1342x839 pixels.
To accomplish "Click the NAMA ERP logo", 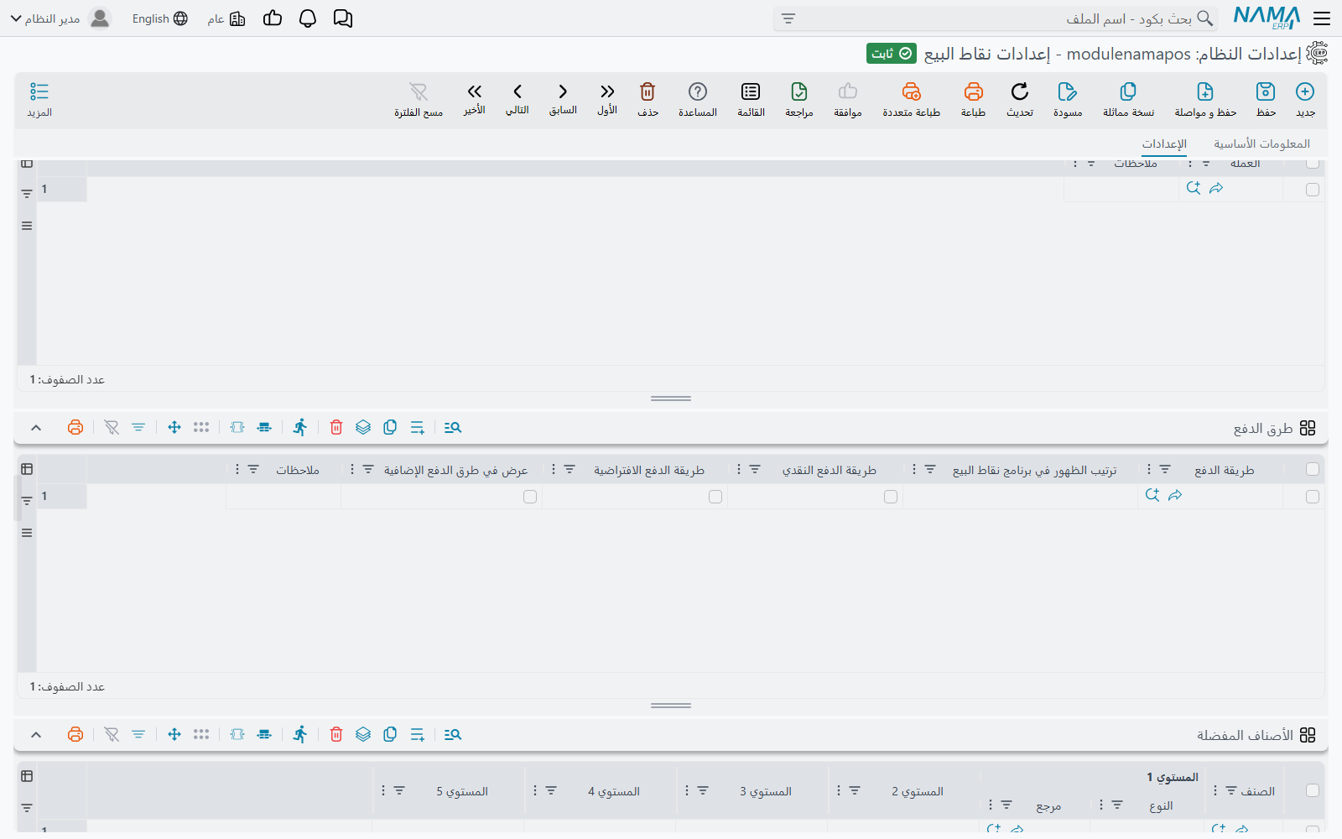I will point(1267,18).
